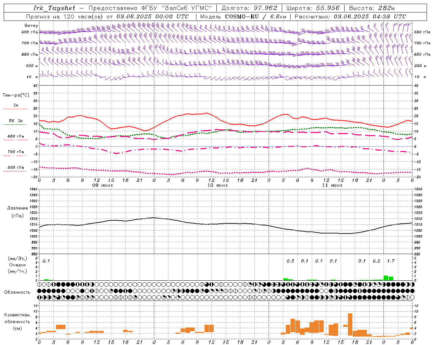Click the 850 гПа temperature legend label
Image resolution: width=432 pixels, height=345 pixels.
point(16,136)
